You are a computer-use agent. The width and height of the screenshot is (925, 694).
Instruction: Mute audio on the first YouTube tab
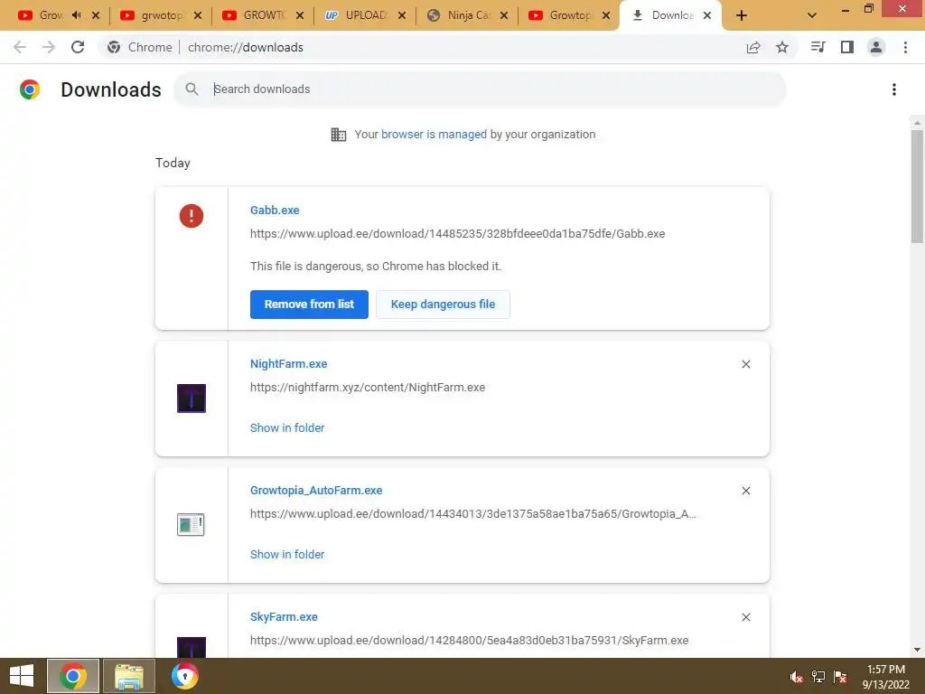pos(76,15)
